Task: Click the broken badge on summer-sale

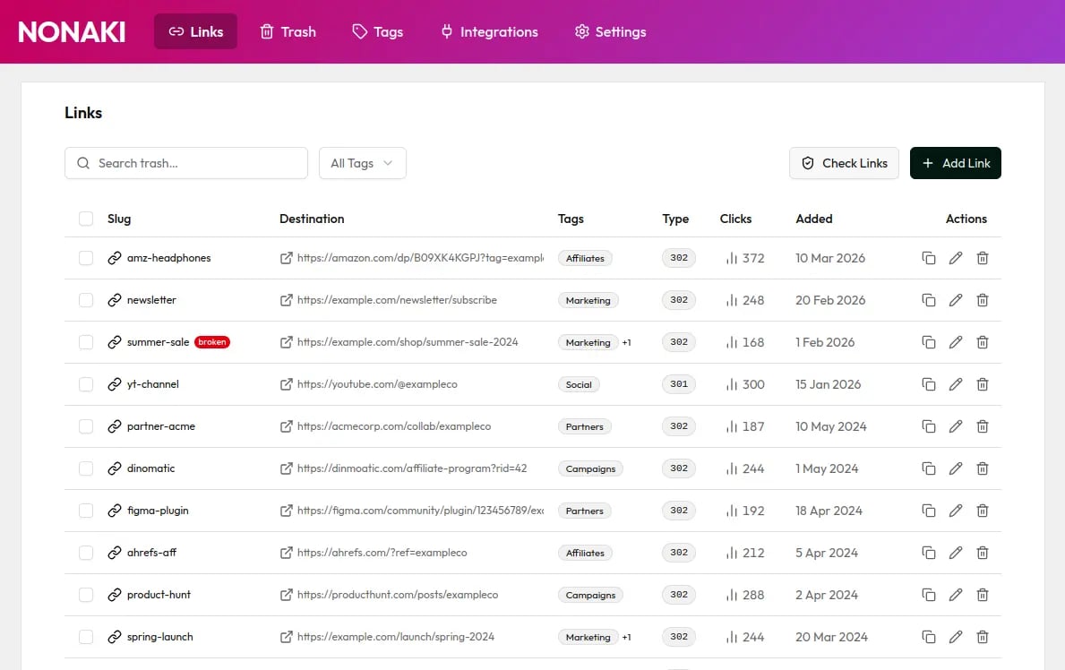Action: [x=212, y=342]
